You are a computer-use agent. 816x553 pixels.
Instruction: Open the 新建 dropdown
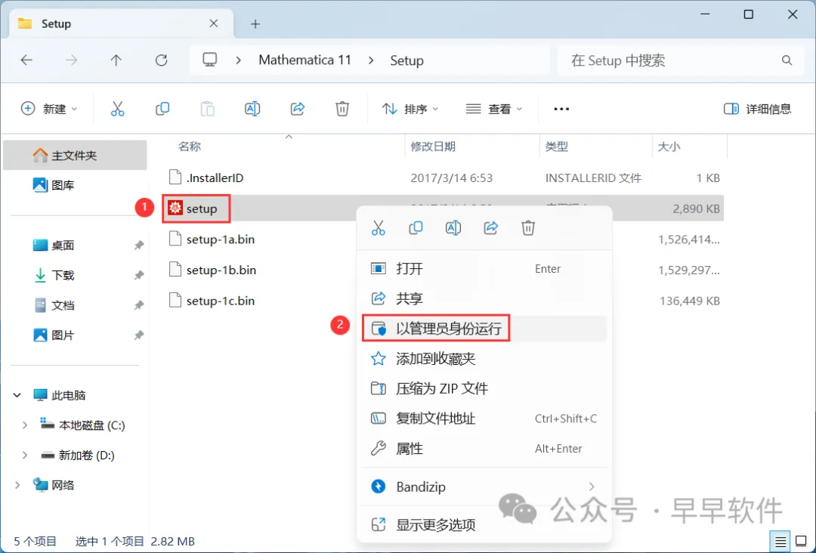(49, 109)
